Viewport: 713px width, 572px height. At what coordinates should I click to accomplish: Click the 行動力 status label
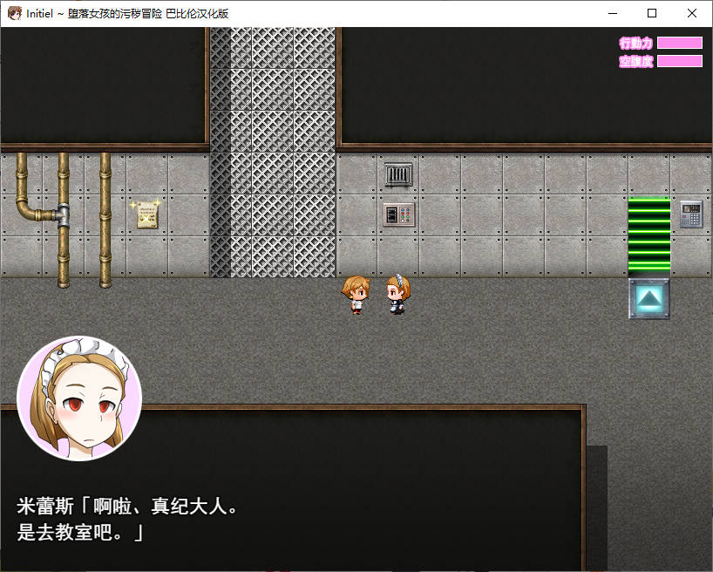[x=635, y=43]
